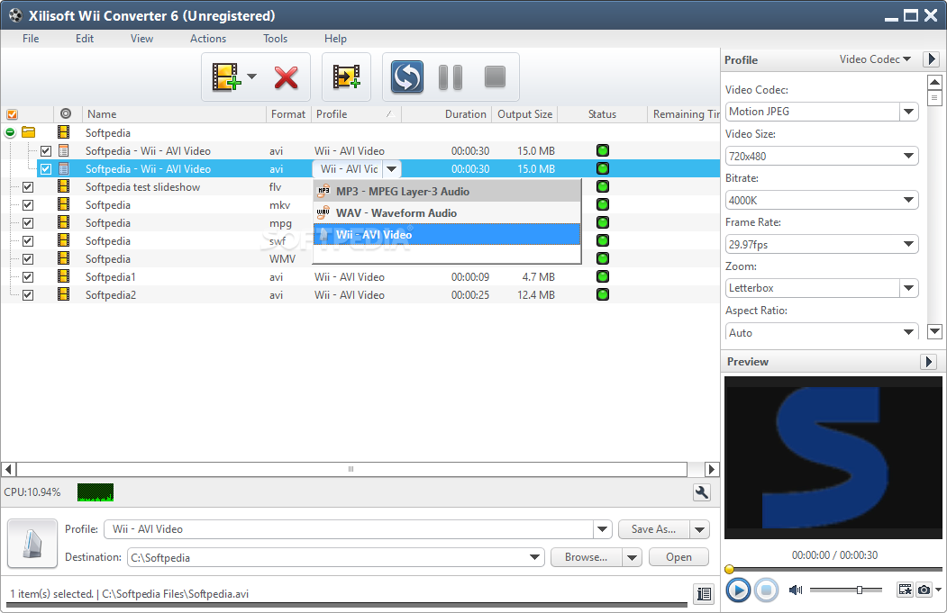Screen dimensions: 947x613
Task: Open the Help menu
Action: pyautogui.click(x=335, y=39)
